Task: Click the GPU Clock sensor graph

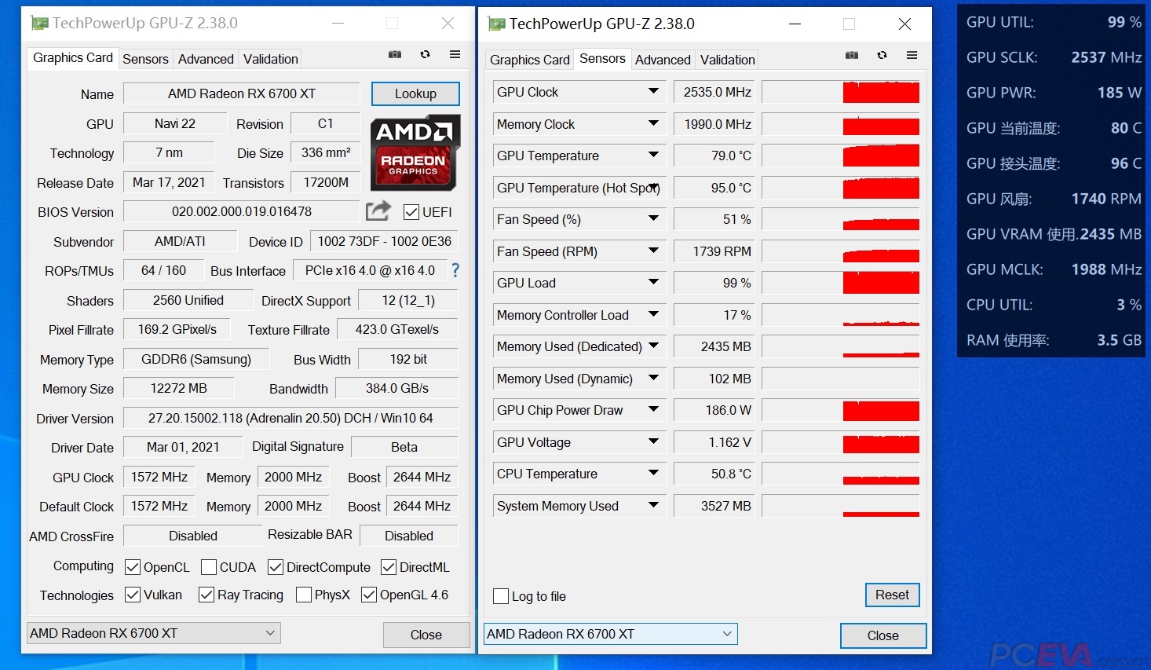Action: 840,92
